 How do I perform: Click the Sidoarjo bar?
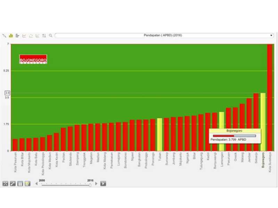(256, 122)
